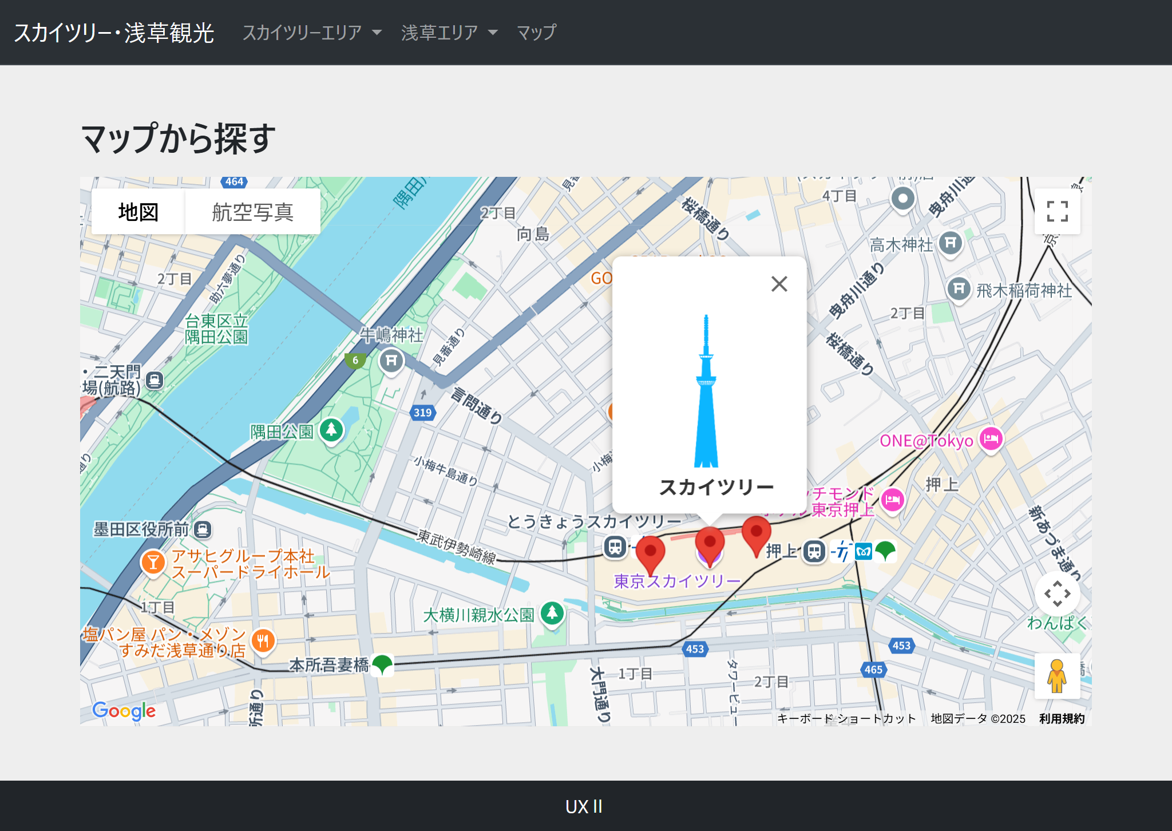Select 本所吾妻橋 station icon
Viewport: 1172px width, 831px height.
pos(382,665)
